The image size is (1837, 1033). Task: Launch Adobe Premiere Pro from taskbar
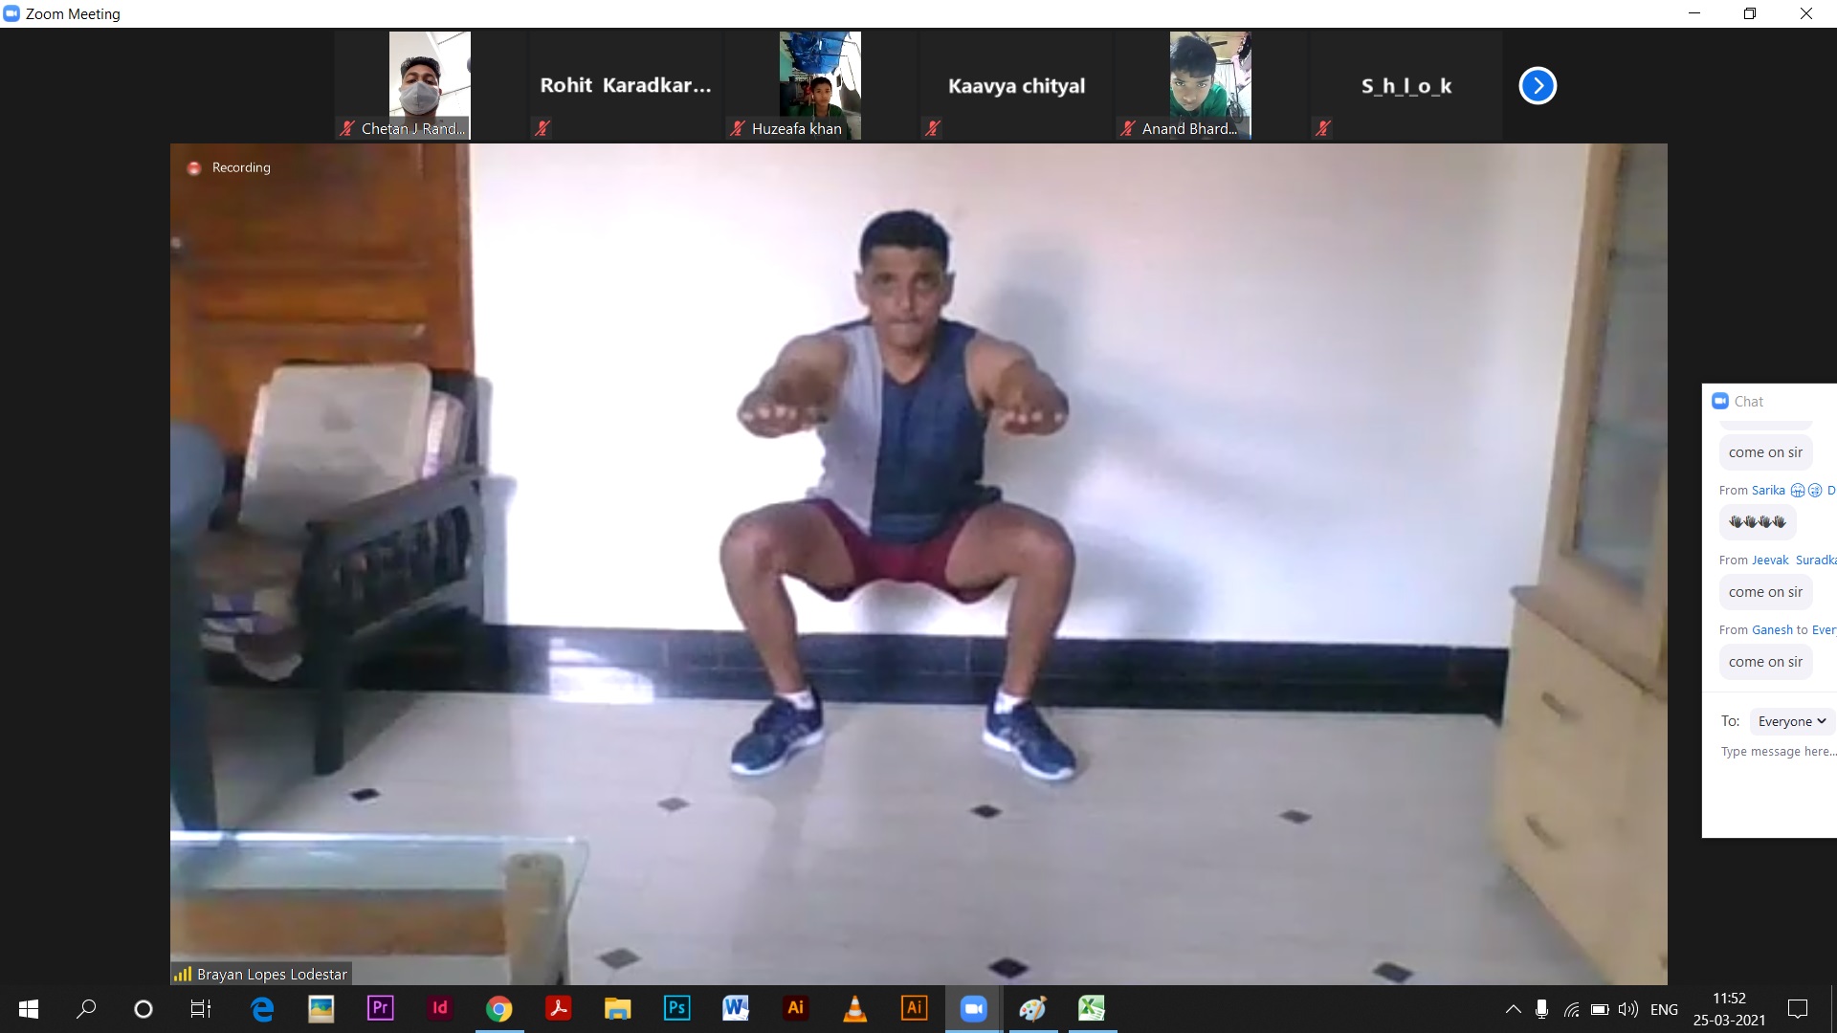click(381, 1009)
